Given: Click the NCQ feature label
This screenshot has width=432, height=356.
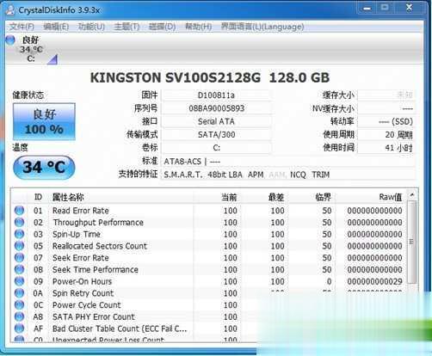Looking at the screenshot, I should 298,175.
